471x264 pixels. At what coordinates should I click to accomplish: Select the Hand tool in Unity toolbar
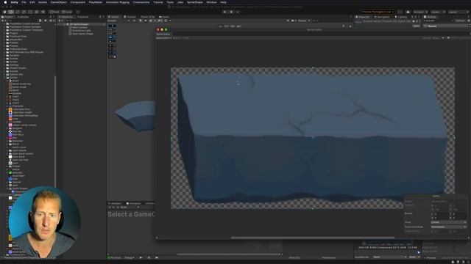coord(5,12)
